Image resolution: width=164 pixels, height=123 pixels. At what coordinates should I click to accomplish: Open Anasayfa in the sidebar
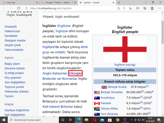point(11,27)
